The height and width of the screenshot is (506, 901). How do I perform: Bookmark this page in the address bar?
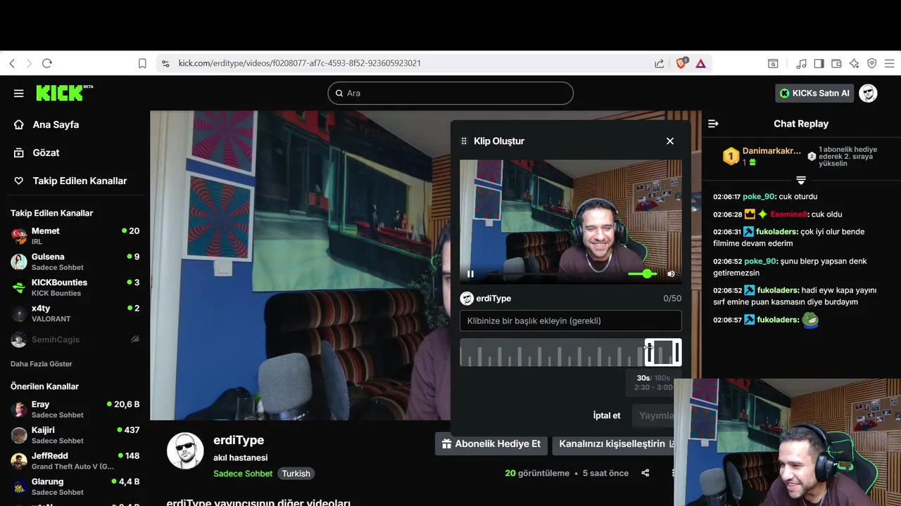click(x=142, y=63)
